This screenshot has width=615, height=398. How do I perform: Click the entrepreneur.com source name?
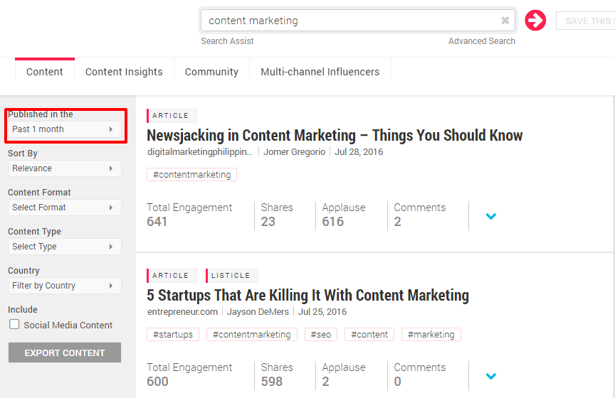tap(182, 312)
